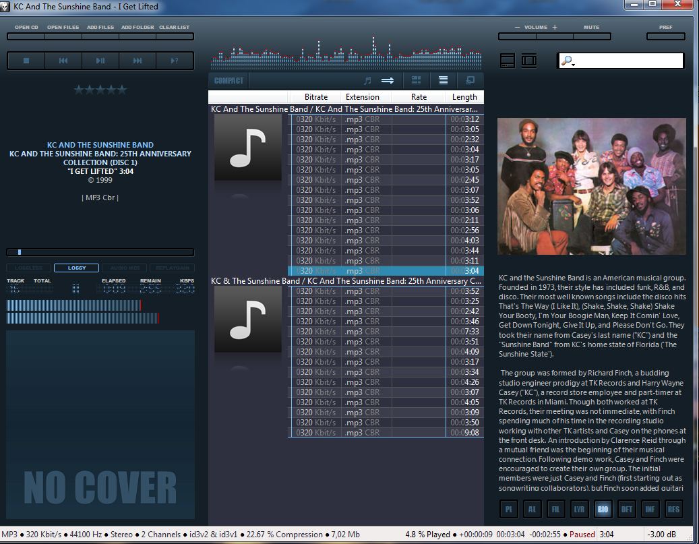Click the bottom-panel layout icon

tap(508, 61)
